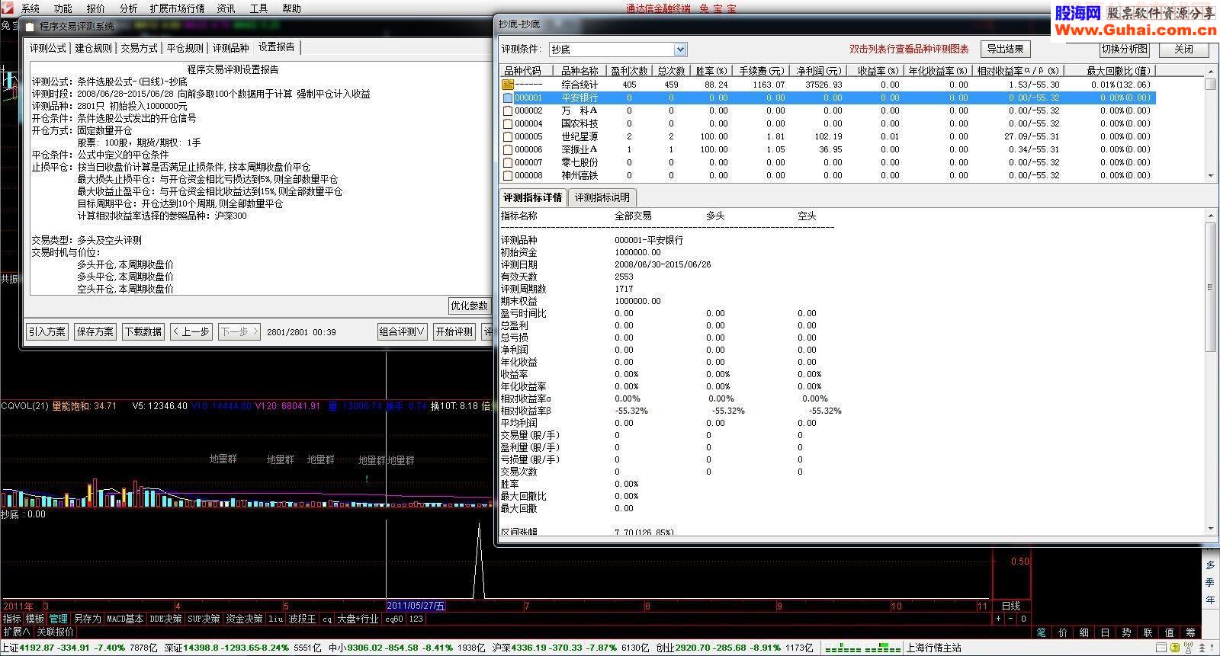Open the 组合评测 dropdown button
This screenshot has height=656, width=1220.
(x=402, y=331)
